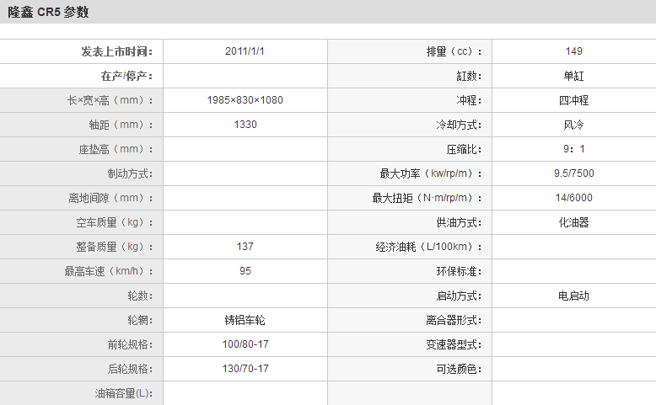Click the 1985×830×1080 dimensions value

coord(245,100)
